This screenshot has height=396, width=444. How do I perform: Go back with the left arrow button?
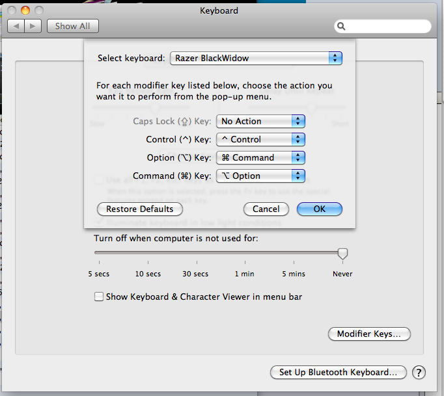coord(16,26)
